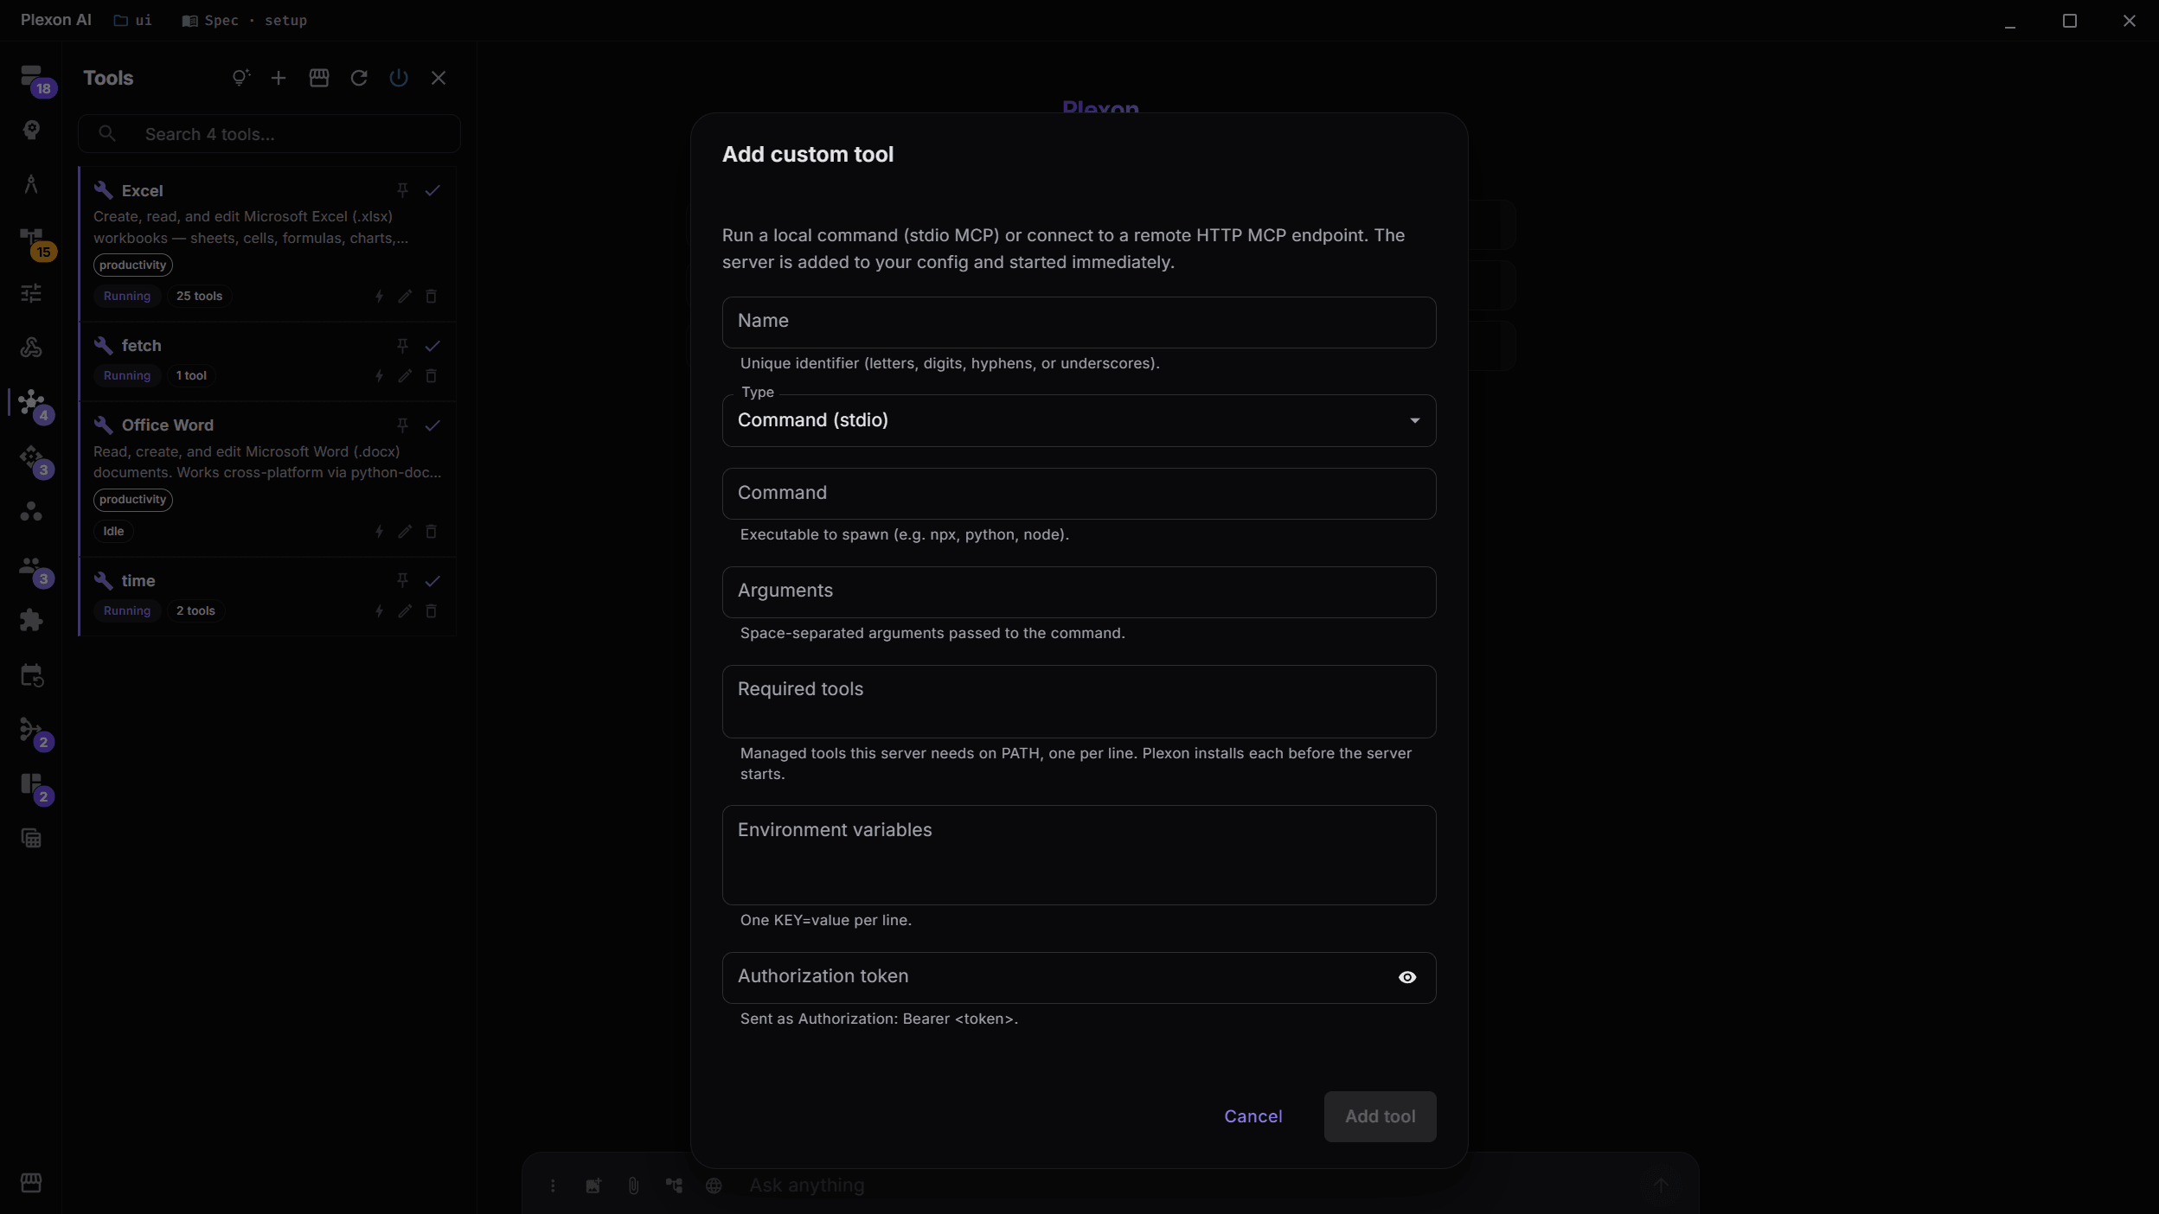
Task: Open the sidebar icon with badge 3 below Tools
Action: 32,457
